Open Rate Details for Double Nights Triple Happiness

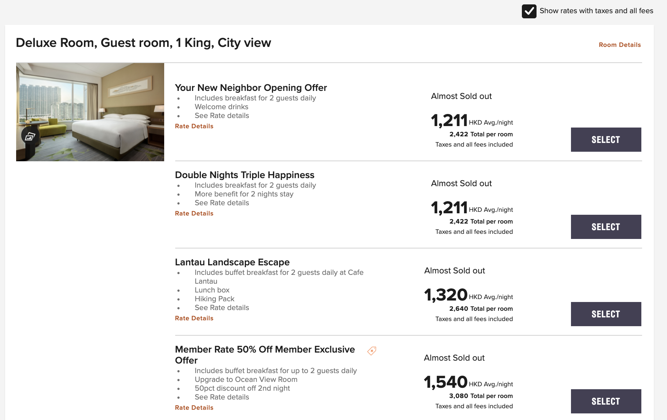click(194, 213)
